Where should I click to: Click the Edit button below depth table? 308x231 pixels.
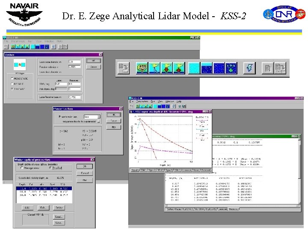(43, 207)
